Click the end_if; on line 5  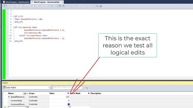click(19, 22)
